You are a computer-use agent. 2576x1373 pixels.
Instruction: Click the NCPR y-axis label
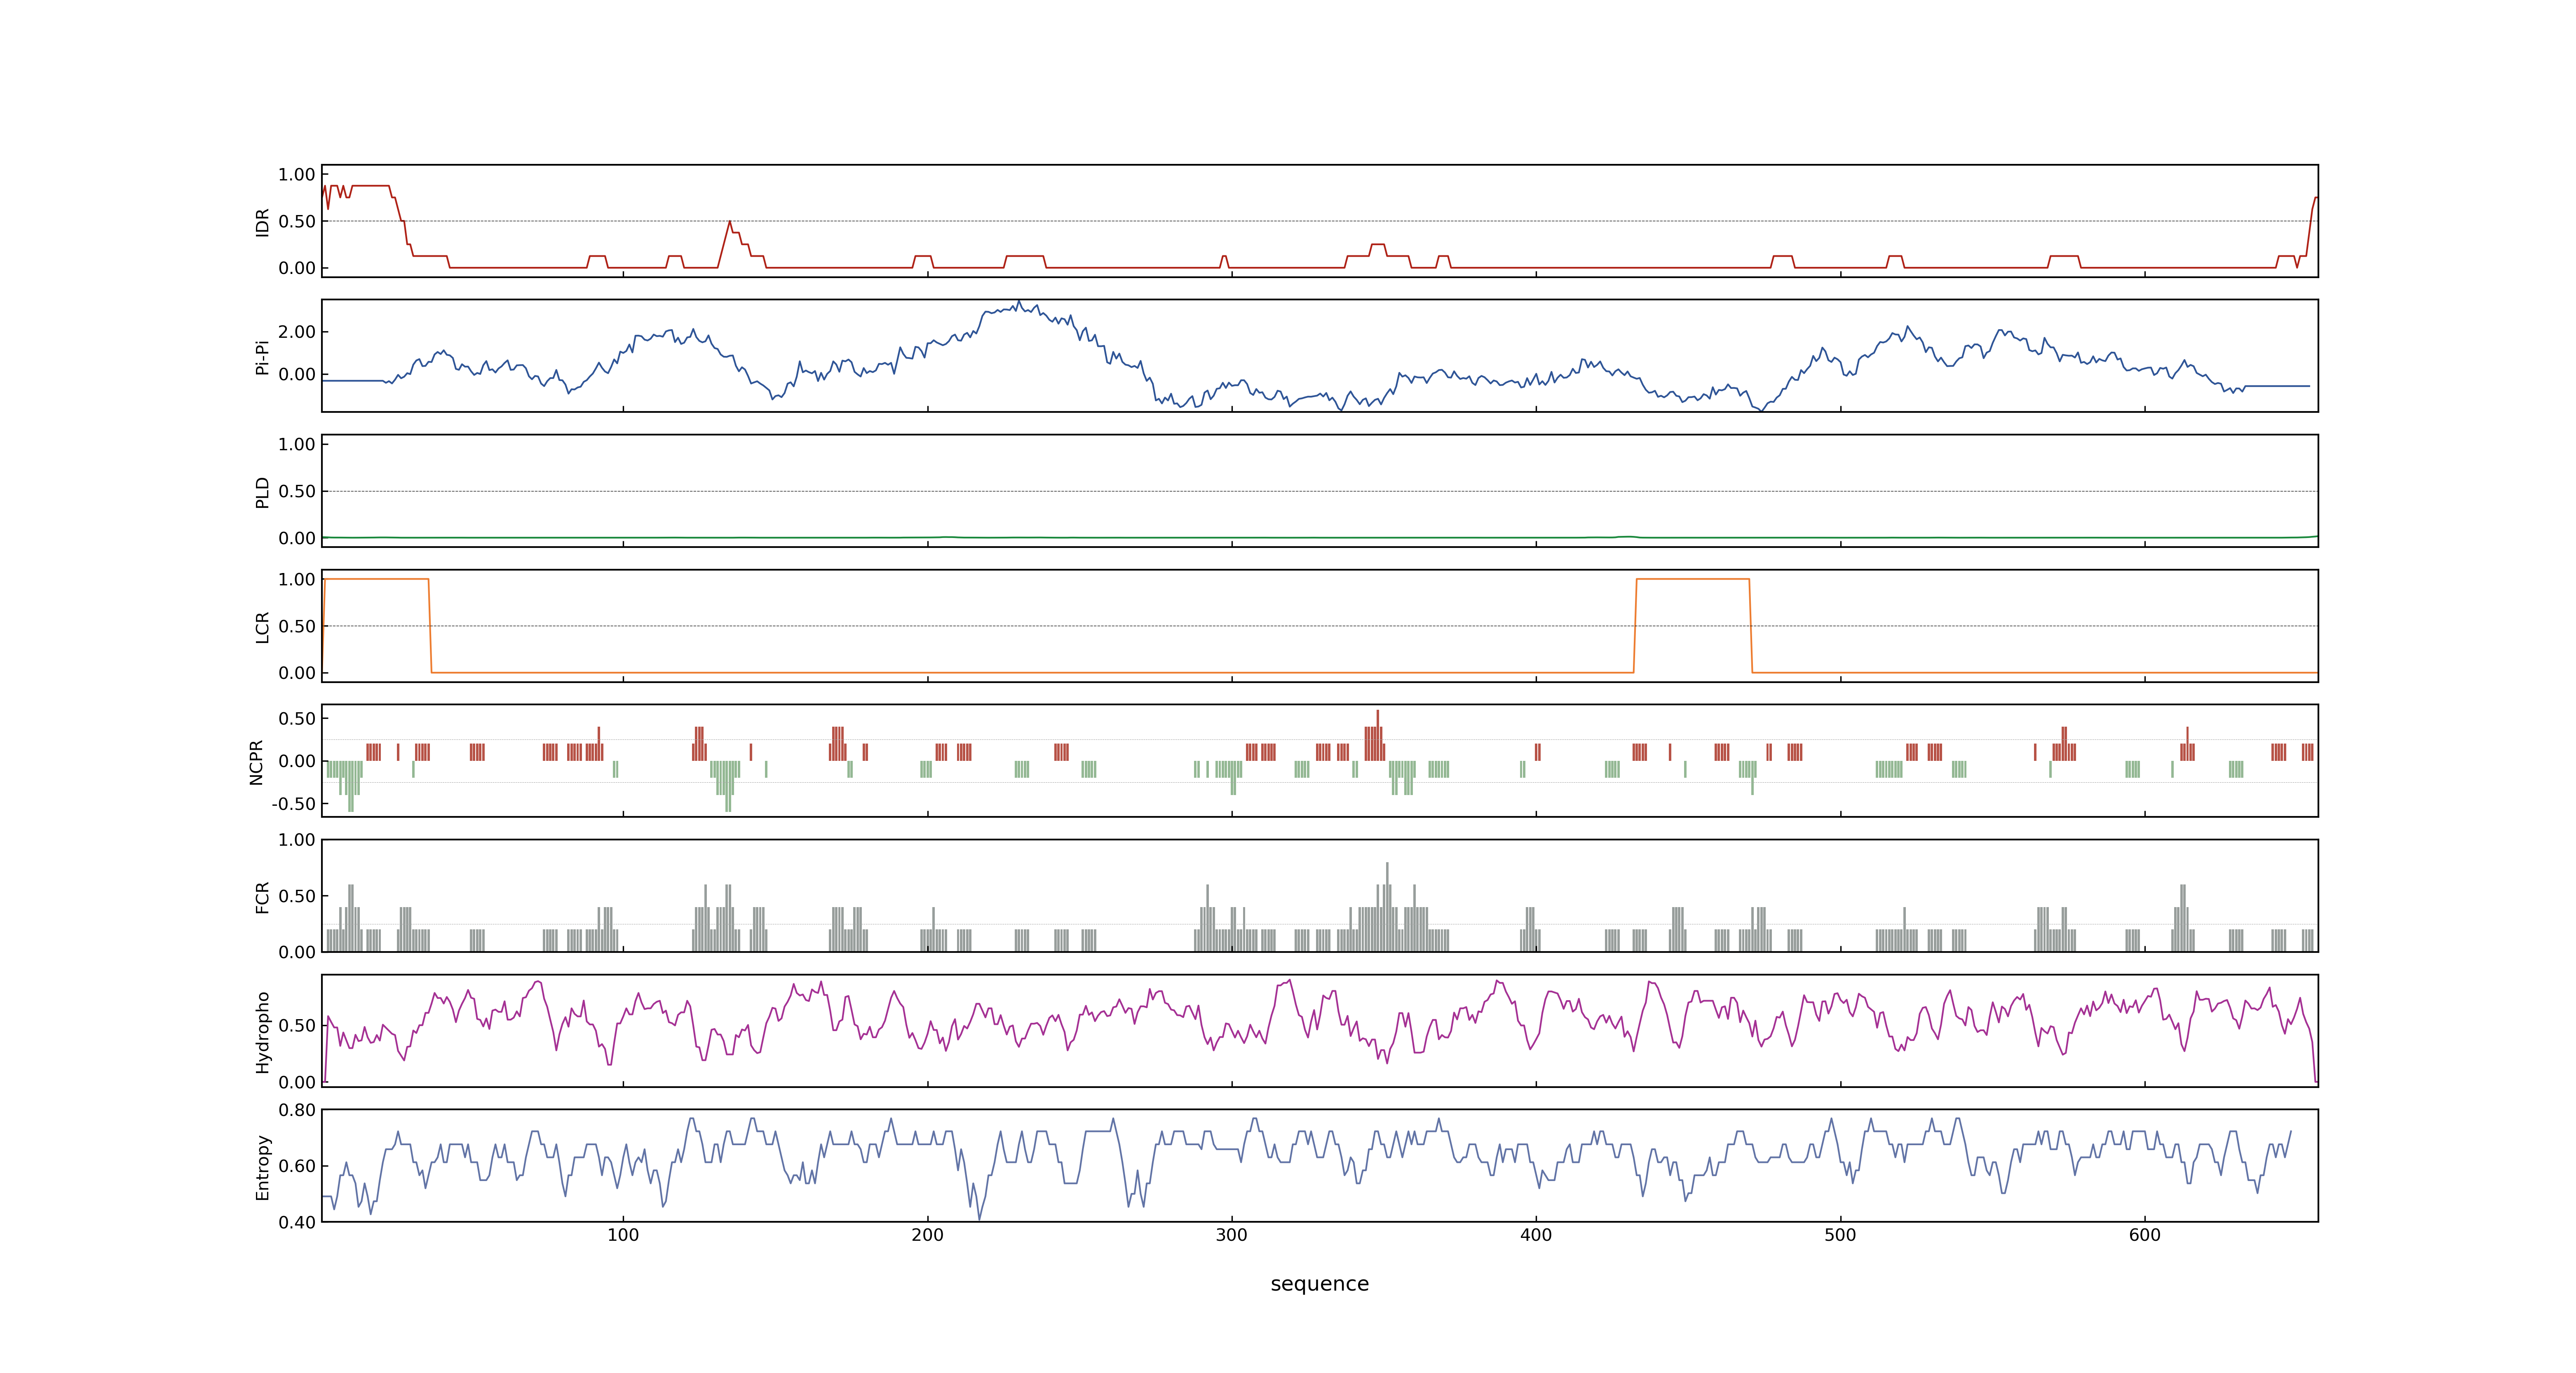coord(256,763)
